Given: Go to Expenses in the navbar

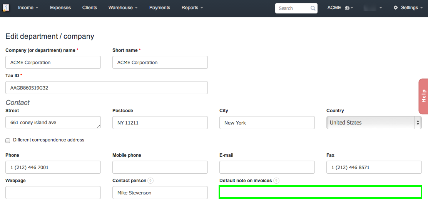Looking at the screenshot, I should pos(60,8).
